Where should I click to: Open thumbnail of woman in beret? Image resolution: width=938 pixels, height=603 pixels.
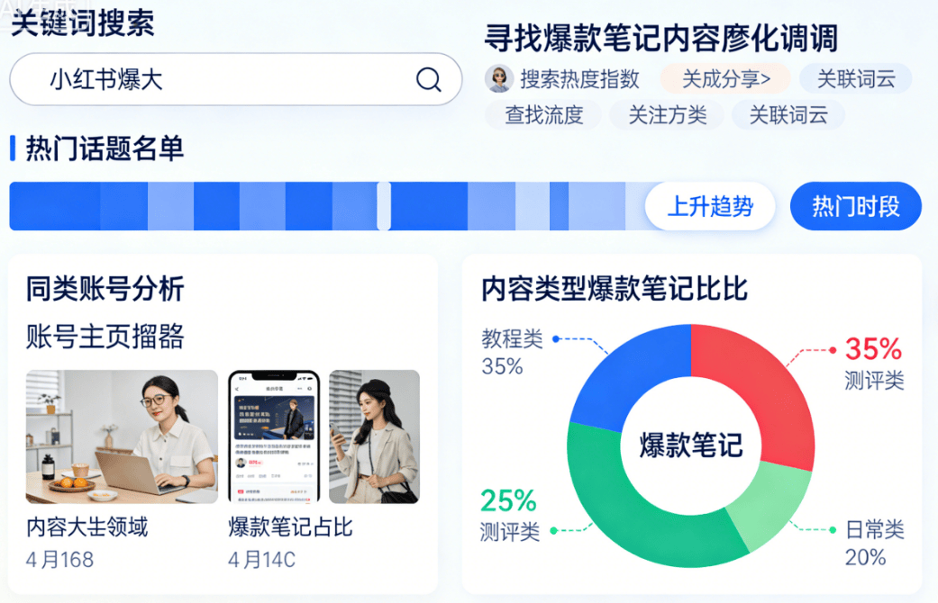click(x=374, y=436)
